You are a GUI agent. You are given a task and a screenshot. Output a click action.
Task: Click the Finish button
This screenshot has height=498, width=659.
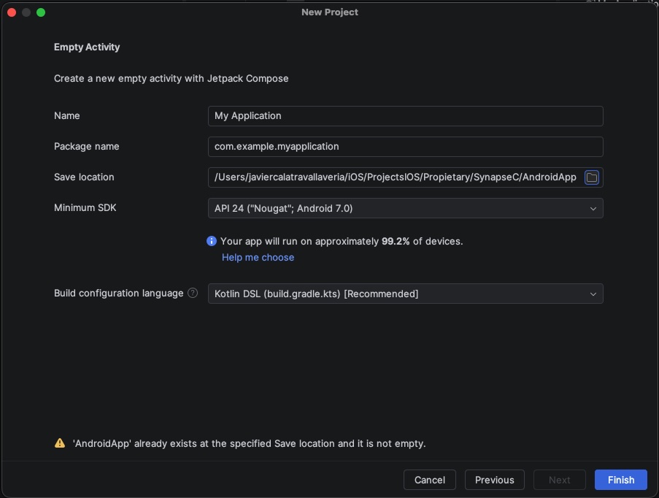coord(621,480)
